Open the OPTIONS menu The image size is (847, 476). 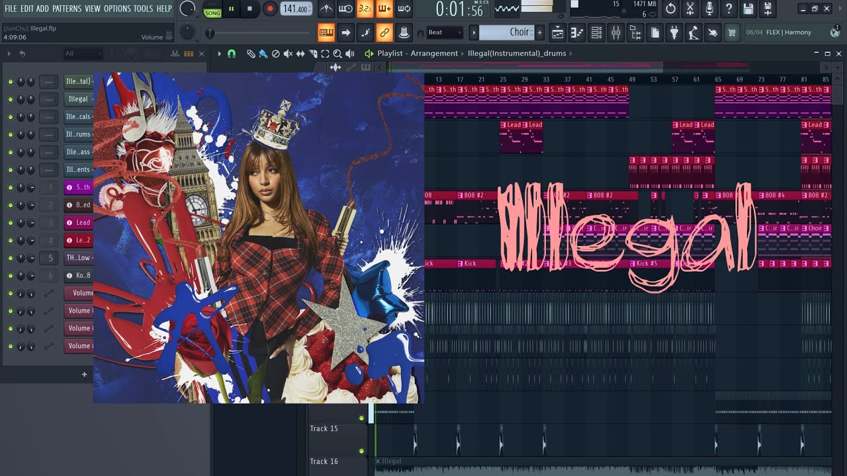pyautogui.click(x=117, y=9)
